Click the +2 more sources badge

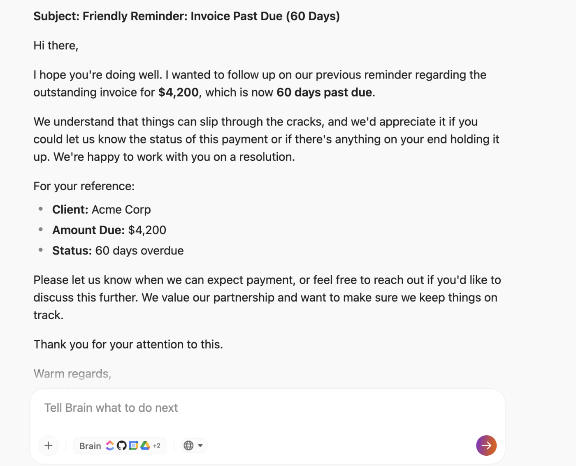pos(157,445)
